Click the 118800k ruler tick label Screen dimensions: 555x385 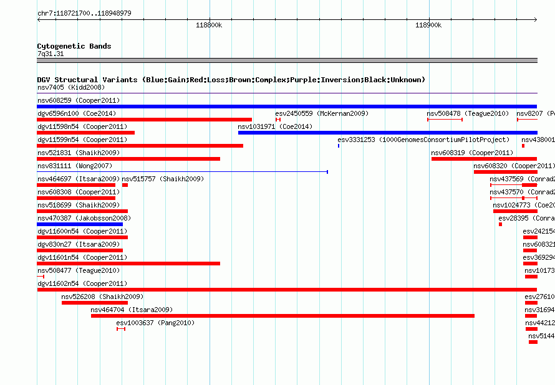point(209,25)
